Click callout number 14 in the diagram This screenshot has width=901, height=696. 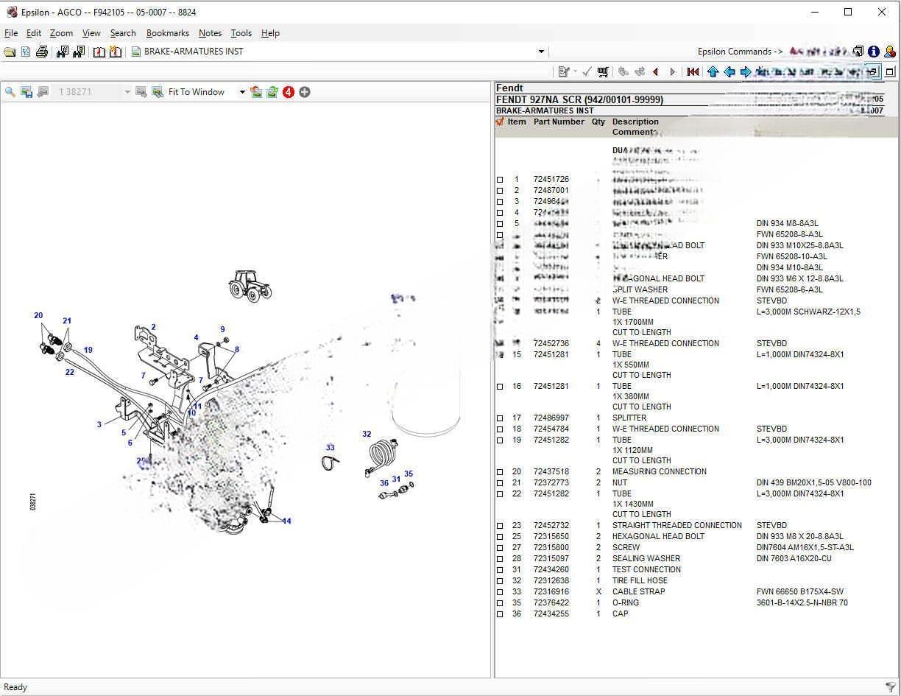click(286, 521)
